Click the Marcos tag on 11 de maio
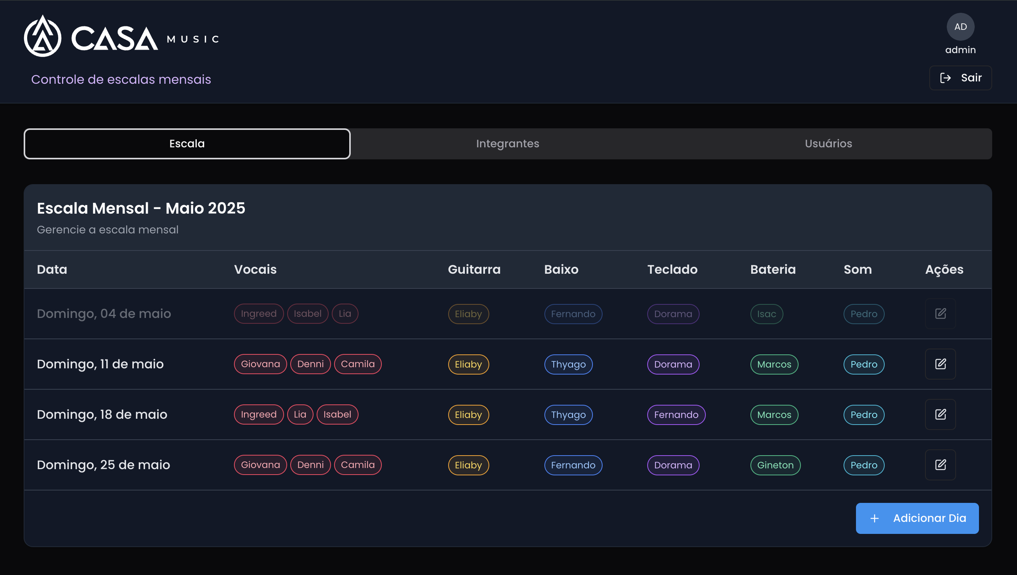This screenshot has height=575, width=1017. [x=774, y=364]
